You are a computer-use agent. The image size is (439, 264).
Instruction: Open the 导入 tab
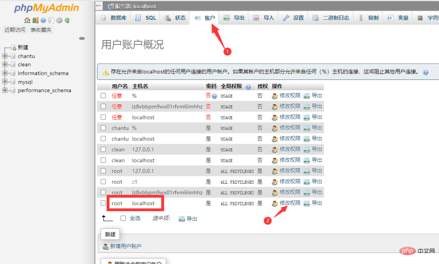click(x=263, y=18)
